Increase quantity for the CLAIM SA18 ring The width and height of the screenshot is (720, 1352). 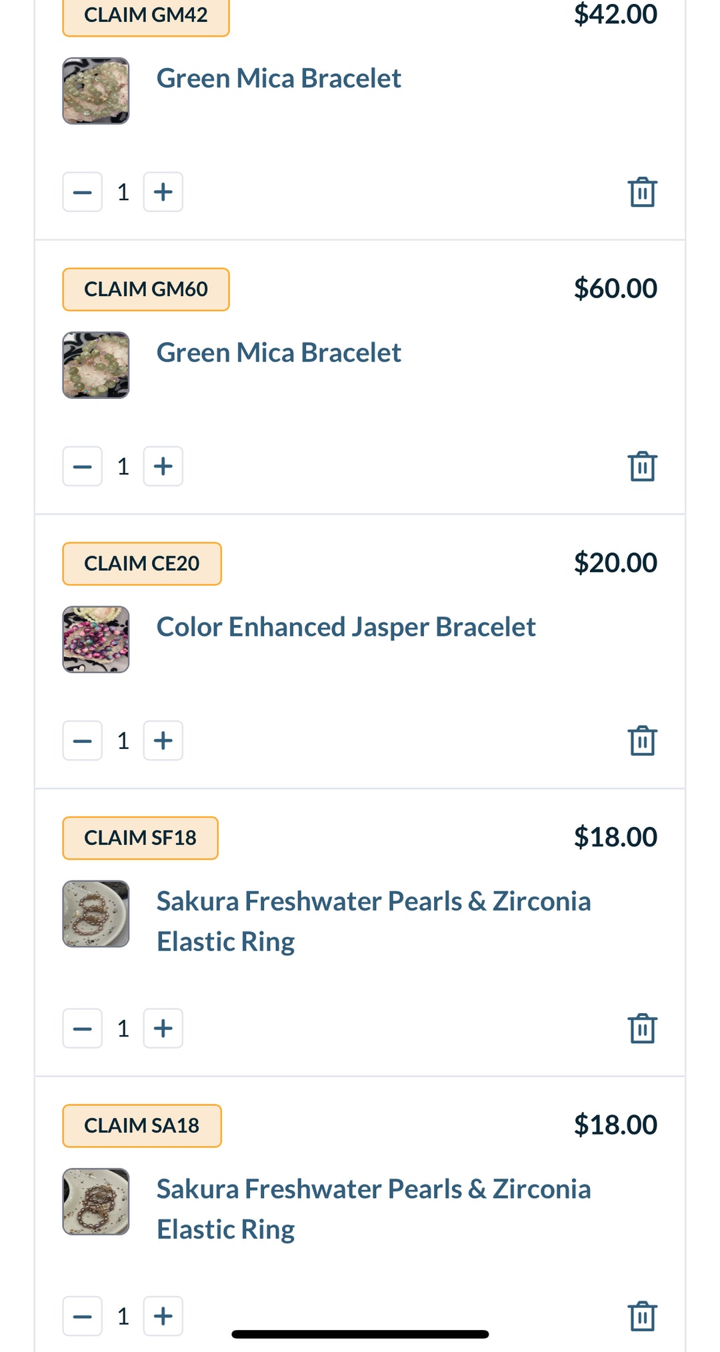(x=163, y=1316)
